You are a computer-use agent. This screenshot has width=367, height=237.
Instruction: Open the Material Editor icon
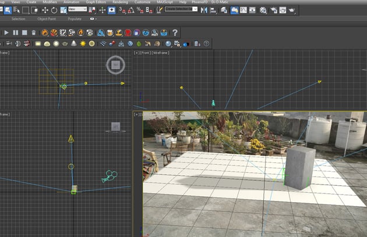pos(263,10)
